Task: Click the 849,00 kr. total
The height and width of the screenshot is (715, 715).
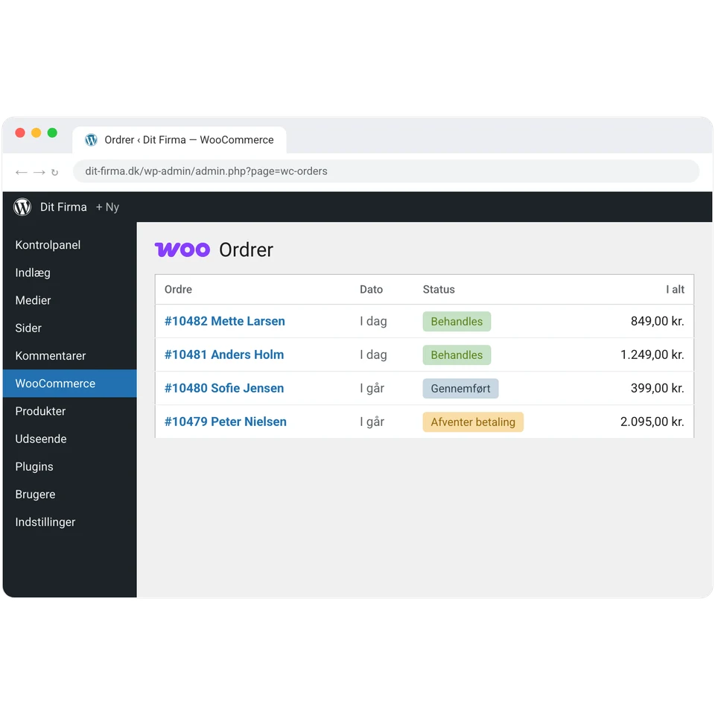Action: (657, 321)
